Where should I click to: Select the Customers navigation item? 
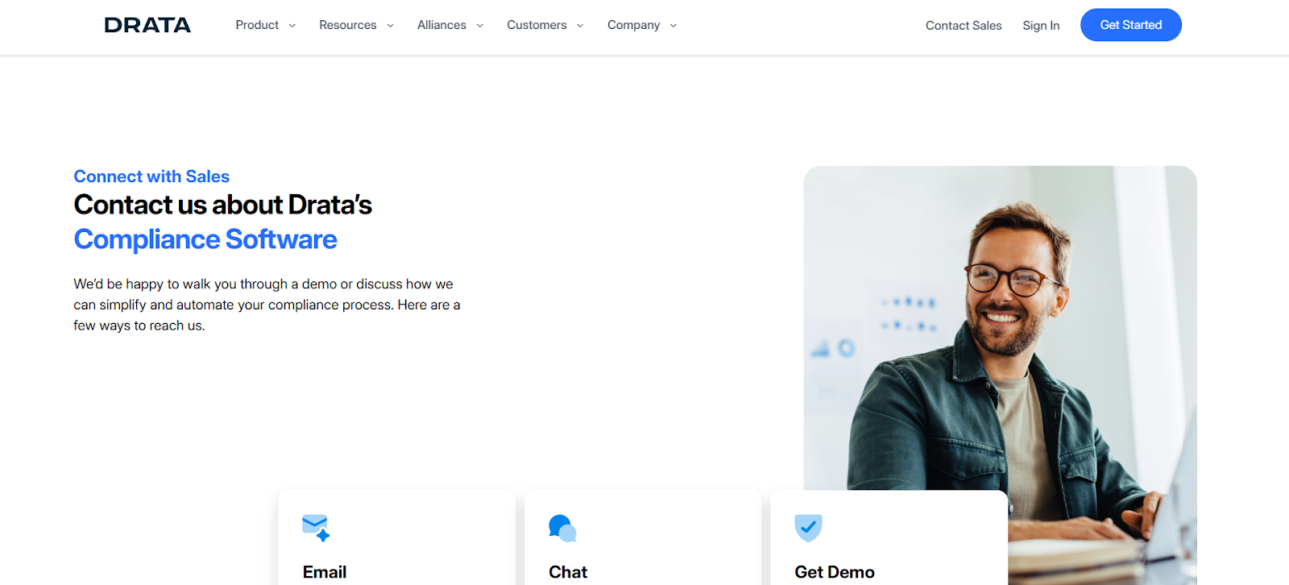click(x=537, y=25)
